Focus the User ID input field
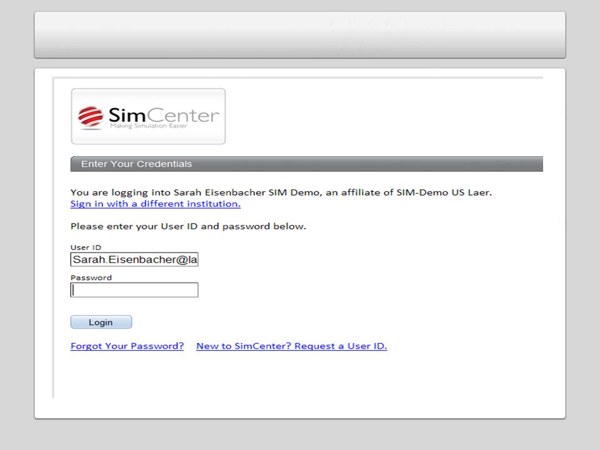The image size is (600, 450). click(134, 259)
